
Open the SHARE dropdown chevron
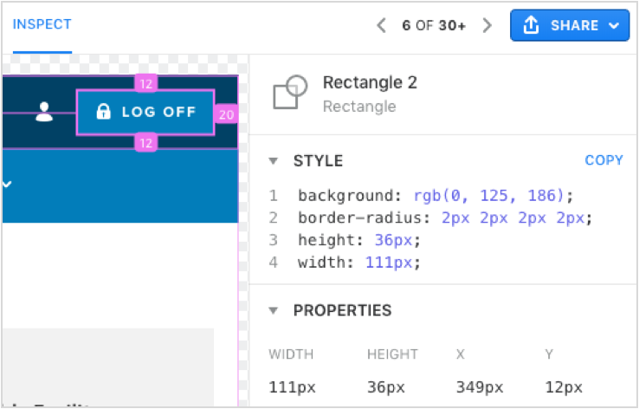pyautogui.click(x=614, y=26)
